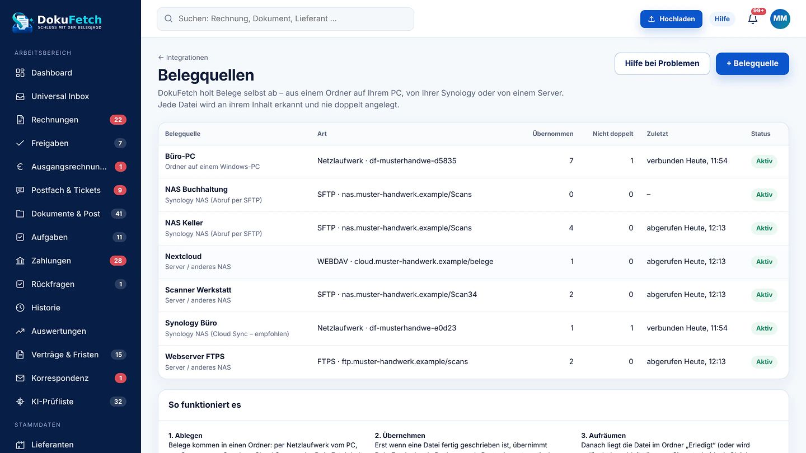Open notifications bell with 99+ badge
Screen dimensions: 806x453
tap(753, 19)
